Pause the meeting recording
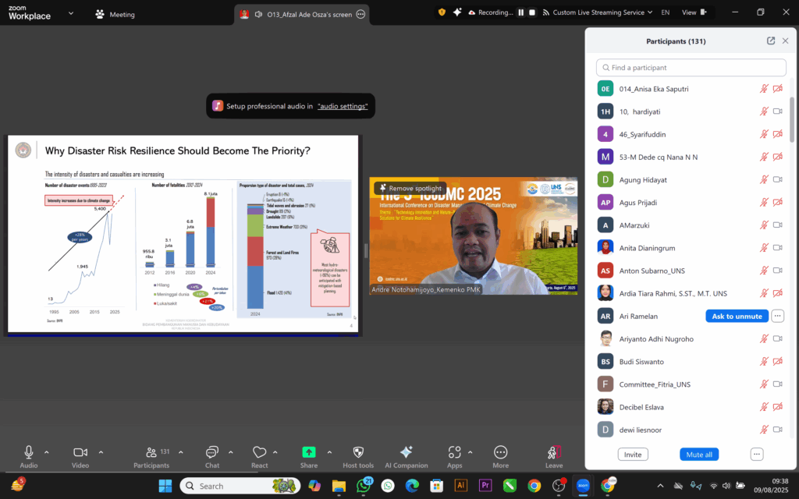The image size is (799, 499). [x=521, y=12]
